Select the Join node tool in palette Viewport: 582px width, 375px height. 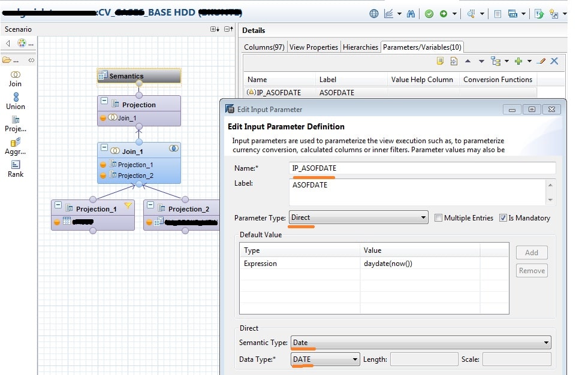click(x=16, y=78)
